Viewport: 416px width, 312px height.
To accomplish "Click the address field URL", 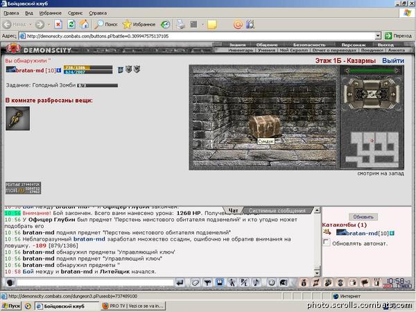I will point(198,36).
